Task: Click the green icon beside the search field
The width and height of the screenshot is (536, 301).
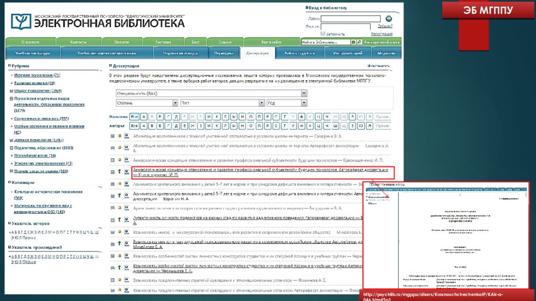Action: tap(353, 42)
